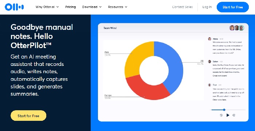Open the Resources dropdown menu
The height and width of the screenshot is (131, 255).
pos(117,7)
